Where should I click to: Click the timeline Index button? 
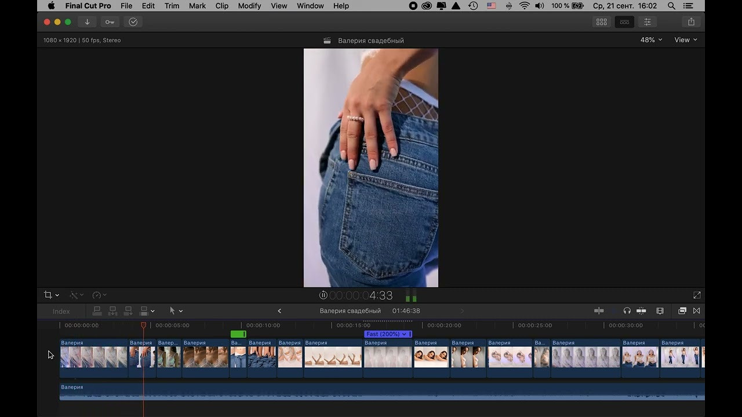[x=61, y=311]
